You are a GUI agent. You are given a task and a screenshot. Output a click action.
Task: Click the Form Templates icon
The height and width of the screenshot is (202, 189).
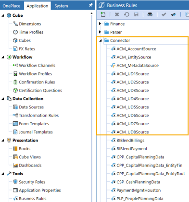[15, 124]
